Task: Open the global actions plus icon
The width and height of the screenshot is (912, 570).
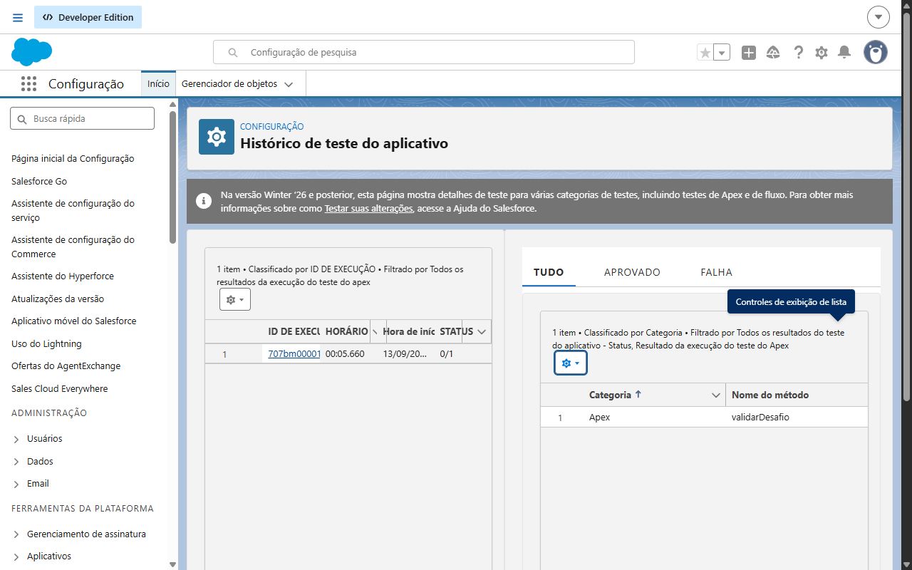Action: click(748, 52)
